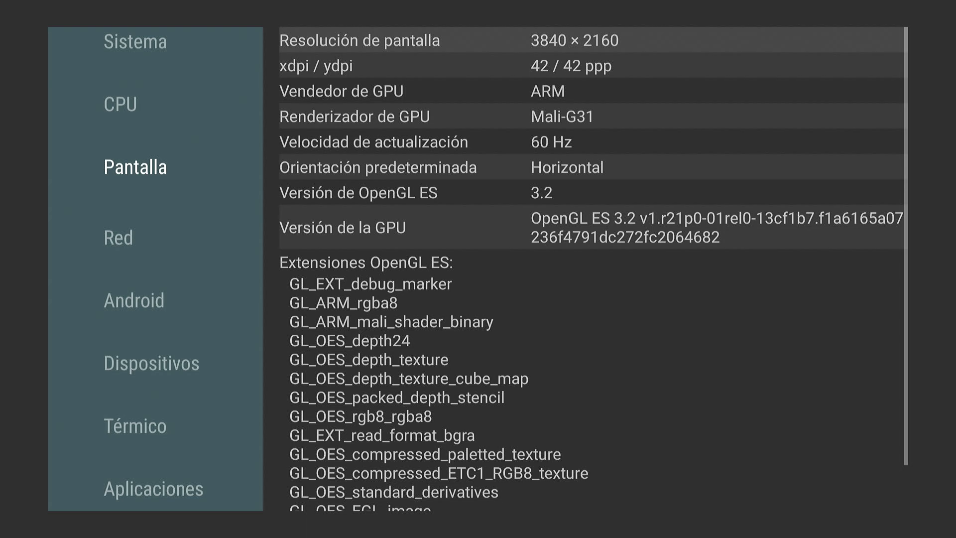Select the Velocidad de actualización row
This screenshot has width=956, height=538.
[x=592, y=142]
